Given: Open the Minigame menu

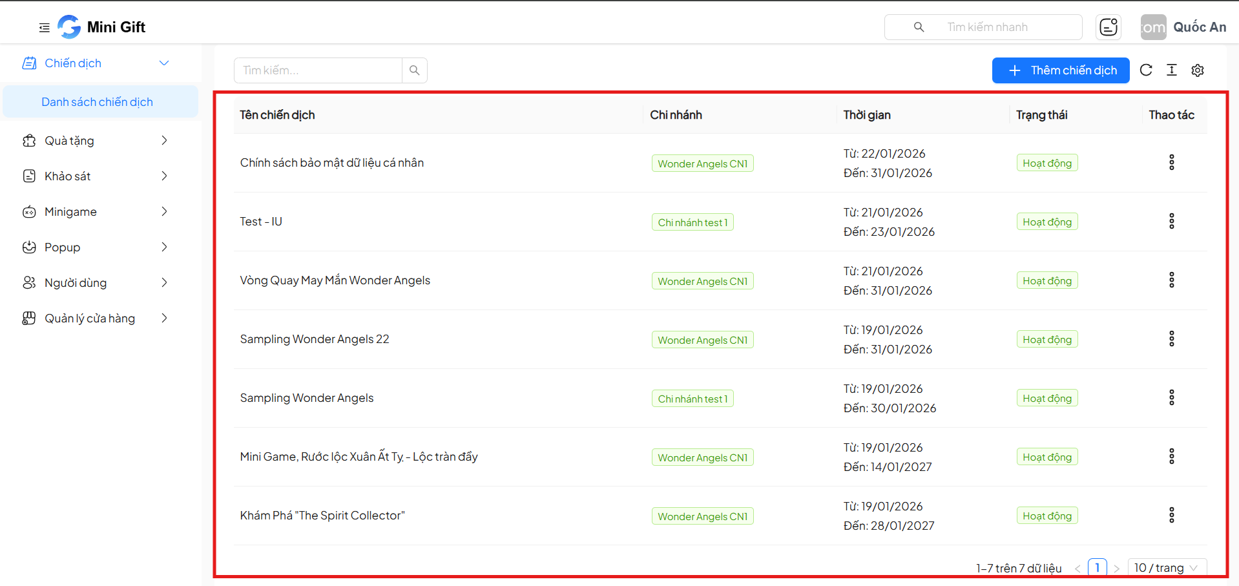Looking at the screenshot, I should click(x=100, y=212).
